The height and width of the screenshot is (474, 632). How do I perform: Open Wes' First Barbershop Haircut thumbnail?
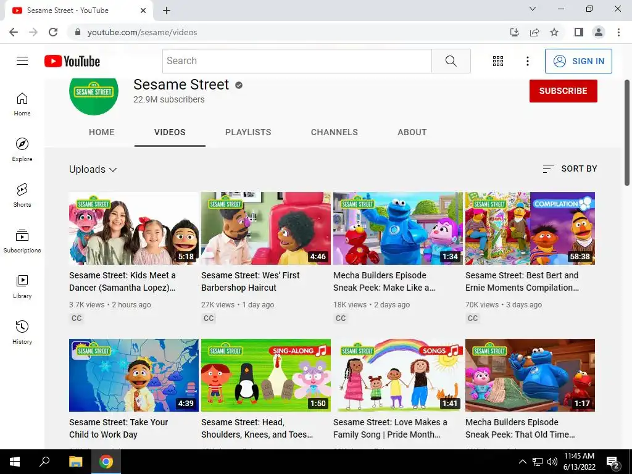[x=266, y=228]
